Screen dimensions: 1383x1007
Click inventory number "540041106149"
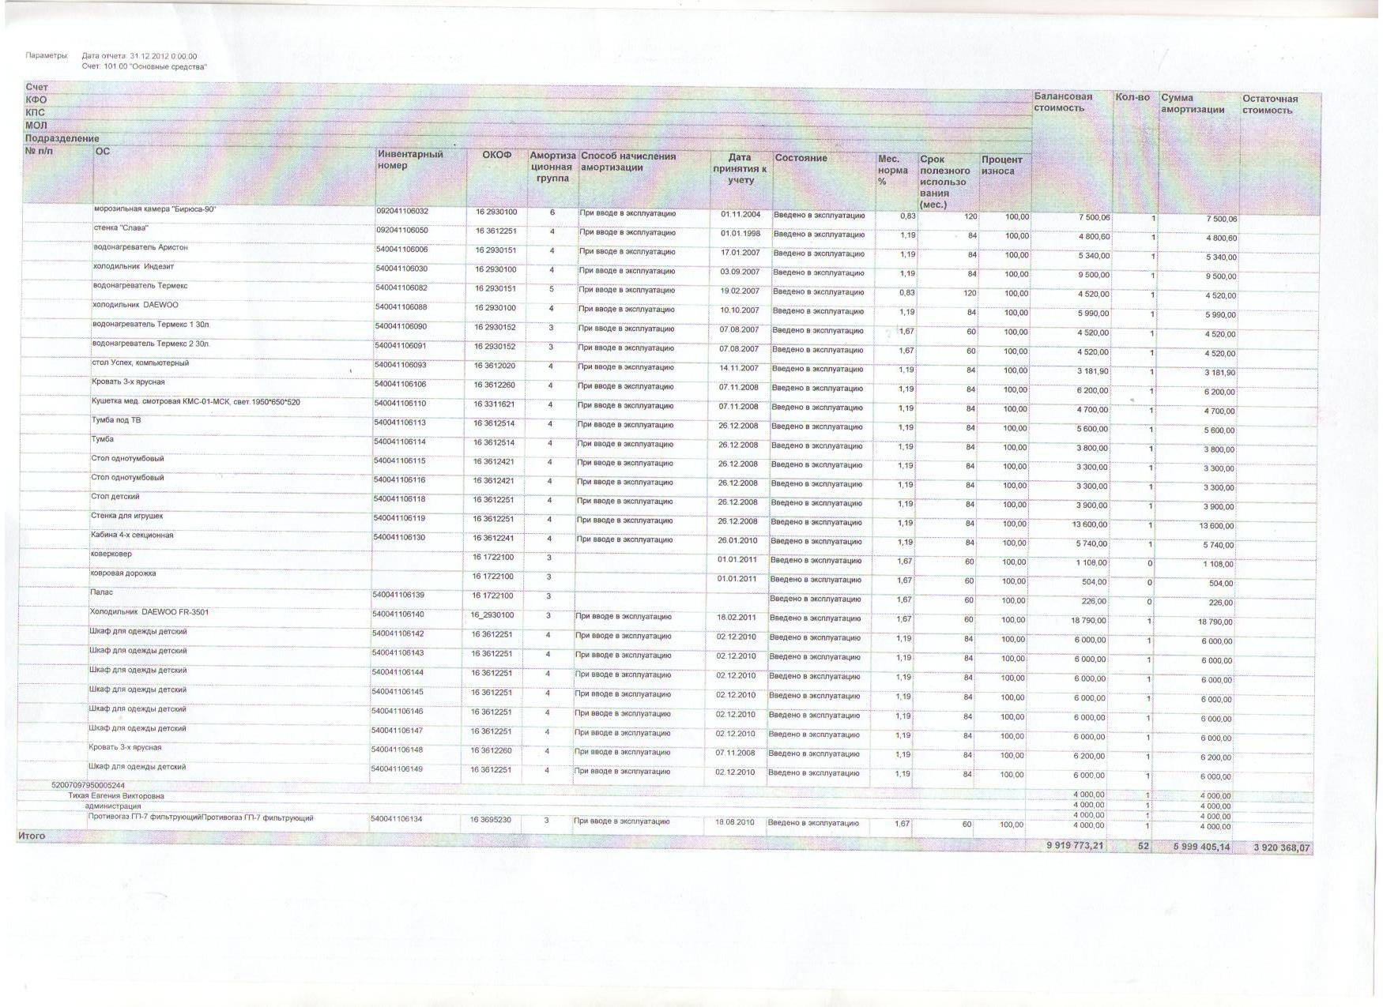pos(398,768)
